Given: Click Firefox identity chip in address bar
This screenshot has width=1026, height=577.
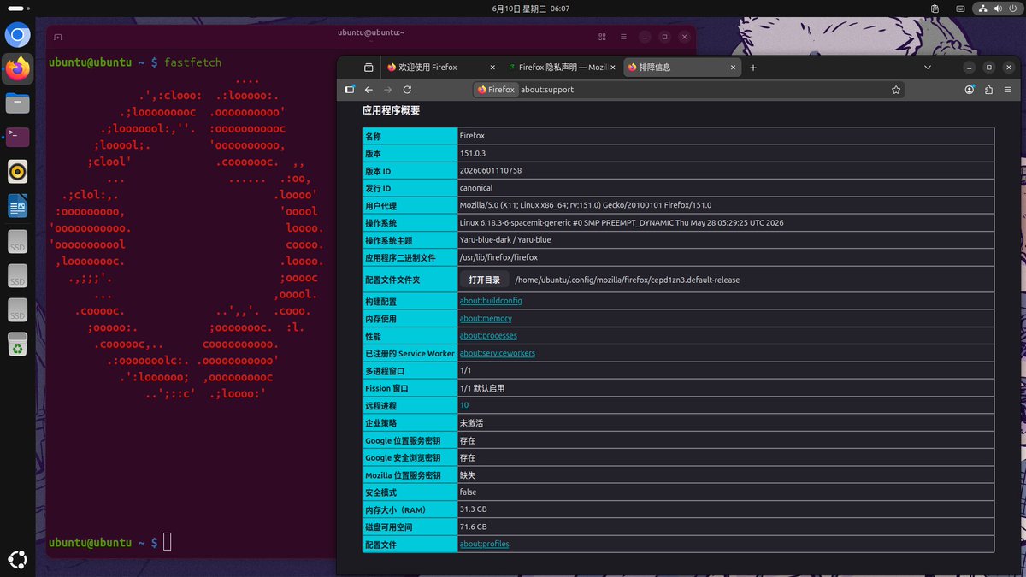Looking at the screenshot, I should point(496,90).
